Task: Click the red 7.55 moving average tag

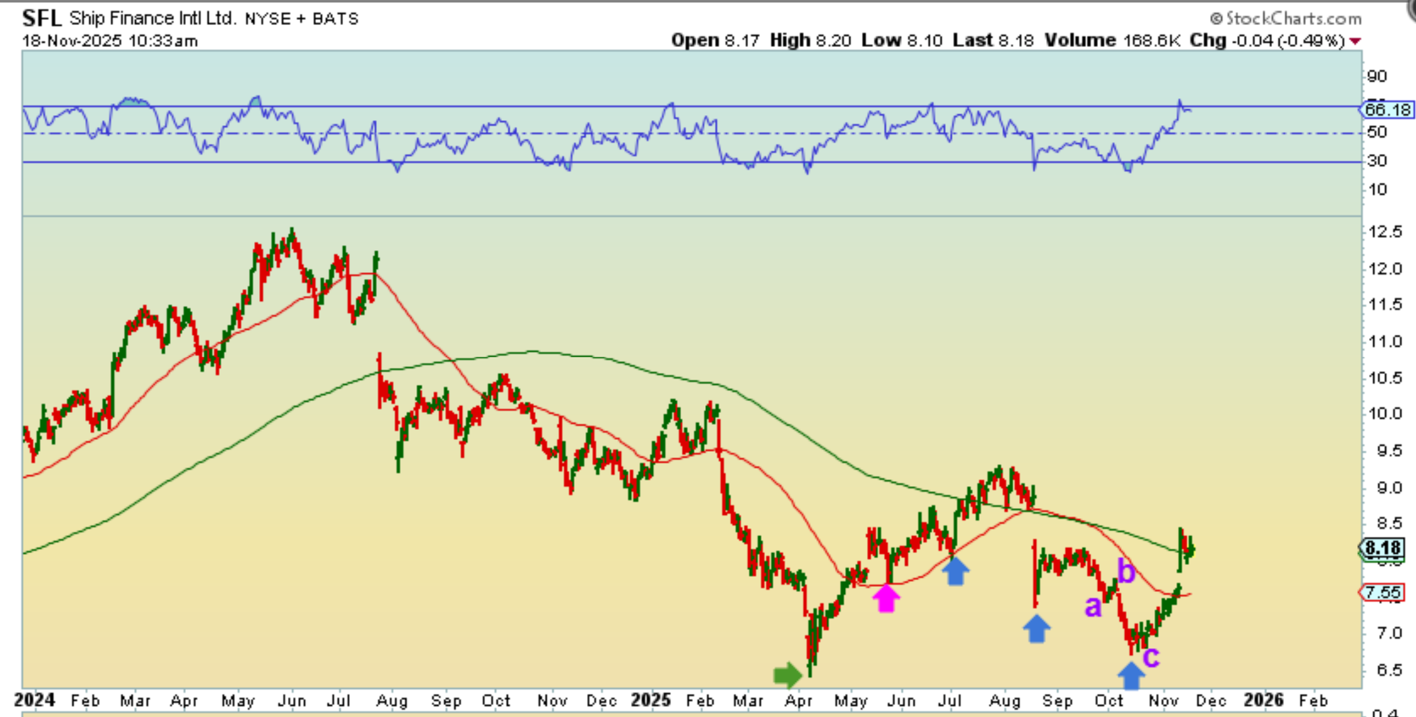Action: (x=1382, y=592)
